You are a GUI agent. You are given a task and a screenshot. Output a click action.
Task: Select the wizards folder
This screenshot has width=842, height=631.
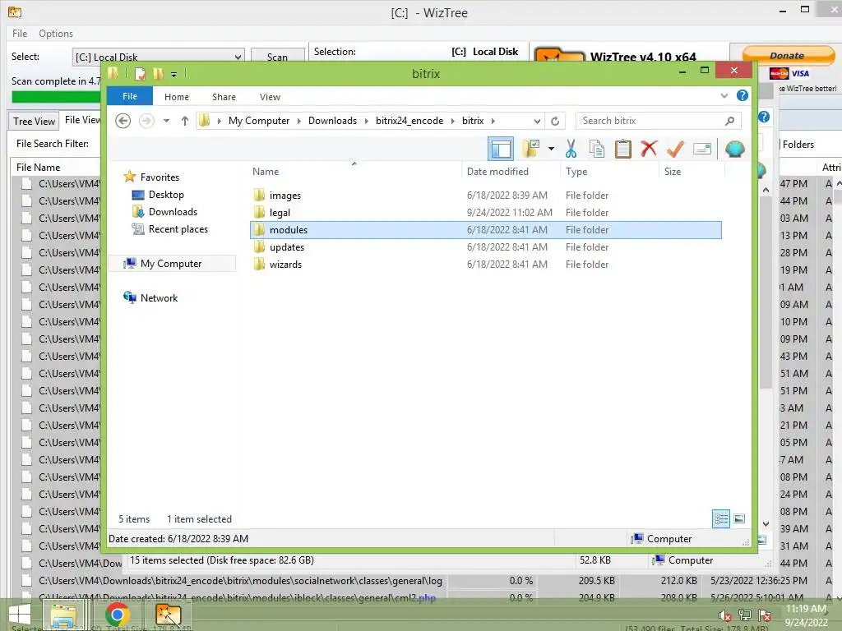(285, 264)
